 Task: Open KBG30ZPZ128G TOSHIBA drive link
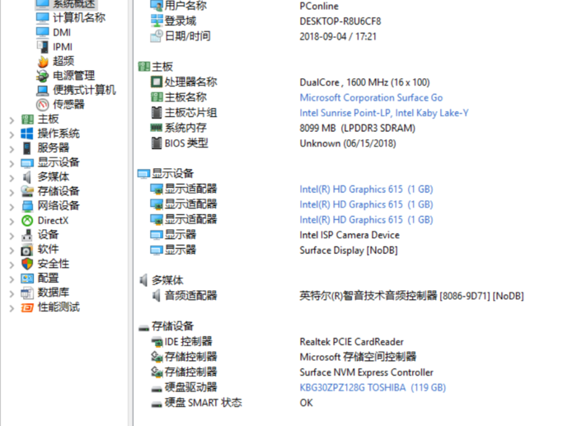click(x=373, y=387)
